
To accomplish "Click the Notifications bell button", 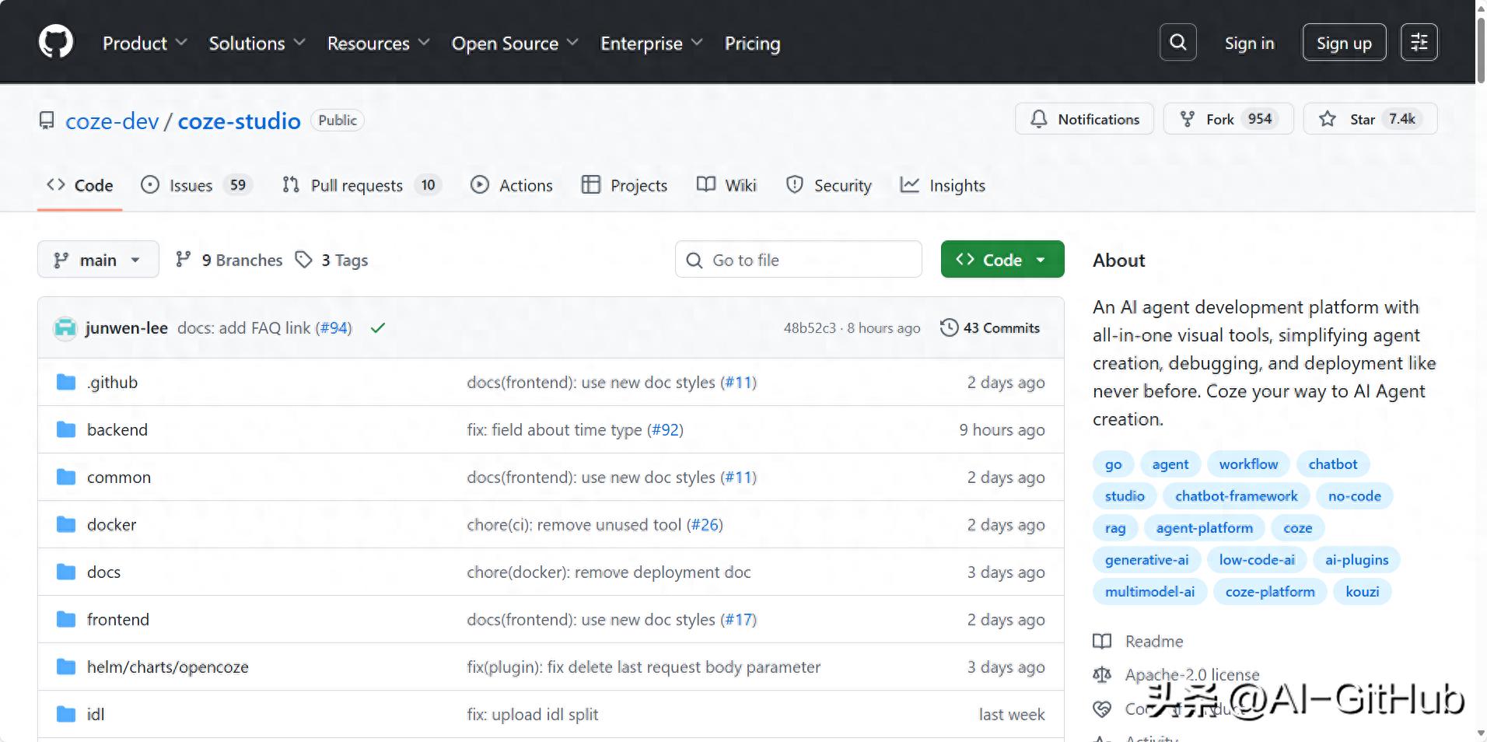I will (1084, 119).
